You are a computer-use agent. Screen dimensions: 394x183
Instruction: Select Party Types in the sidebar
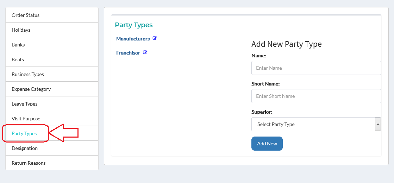[52, 133]
